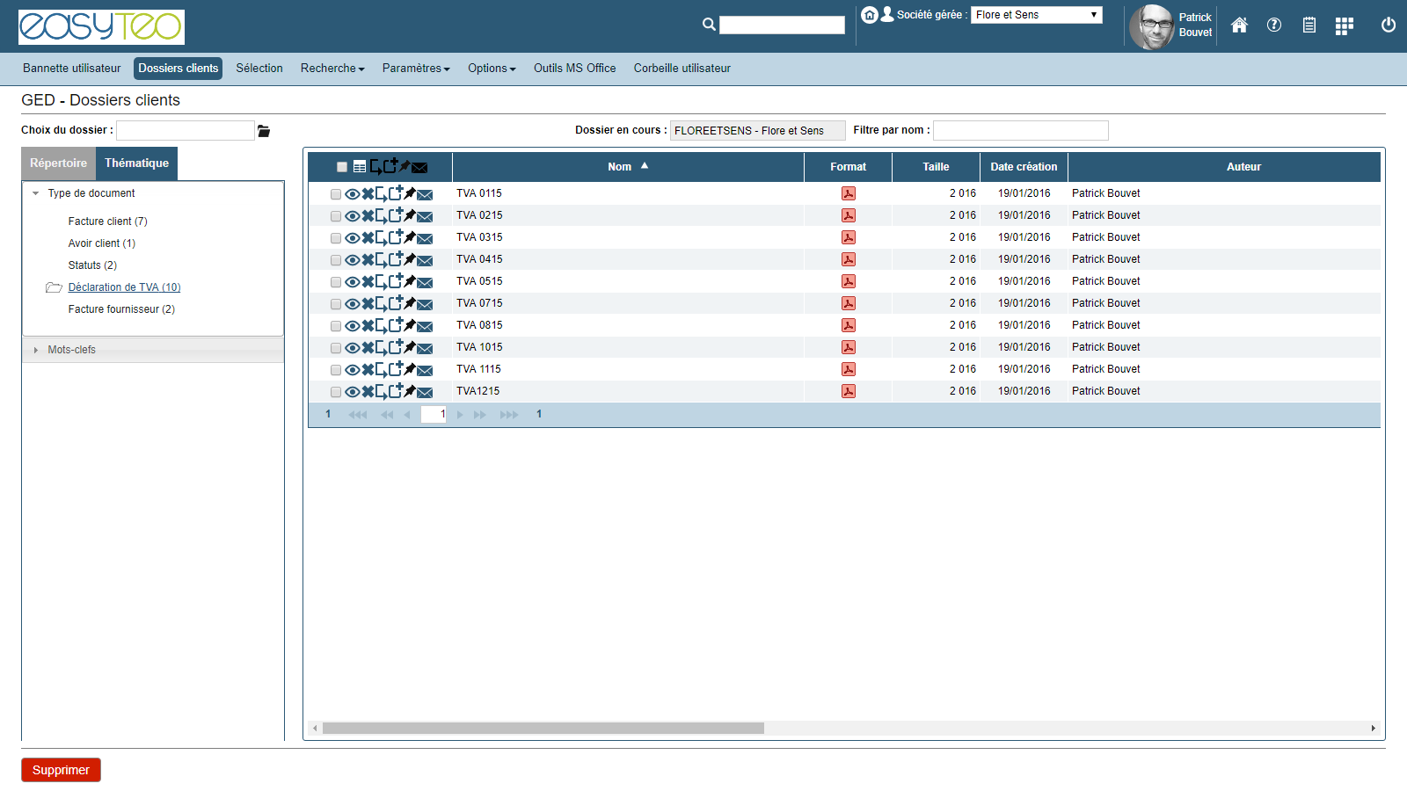View TVA 0115 with the eye icon
Image resolution: width=1407 pixels, height=791 pixels.
[352, 194]
